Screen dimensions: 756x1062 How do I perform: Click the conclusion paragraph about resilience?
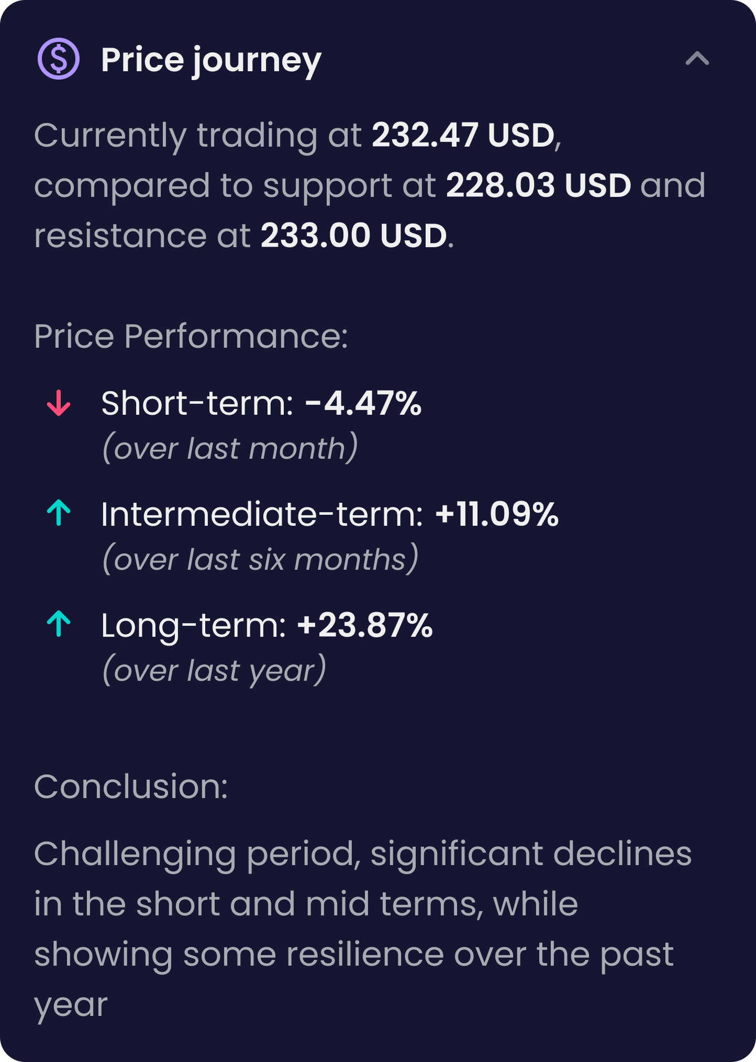[363, 929]
